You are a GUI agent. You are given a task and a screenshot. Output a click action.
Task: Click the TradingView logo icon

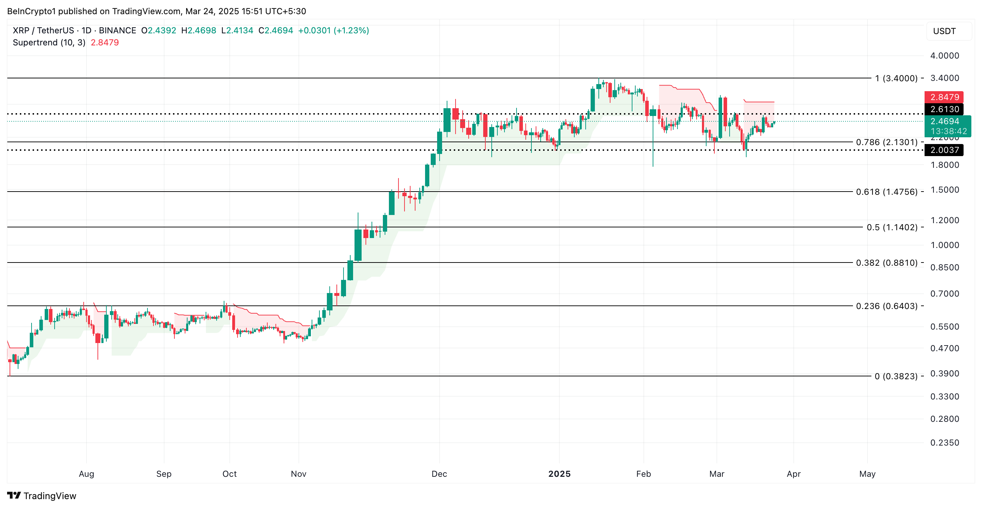(14, 495)
